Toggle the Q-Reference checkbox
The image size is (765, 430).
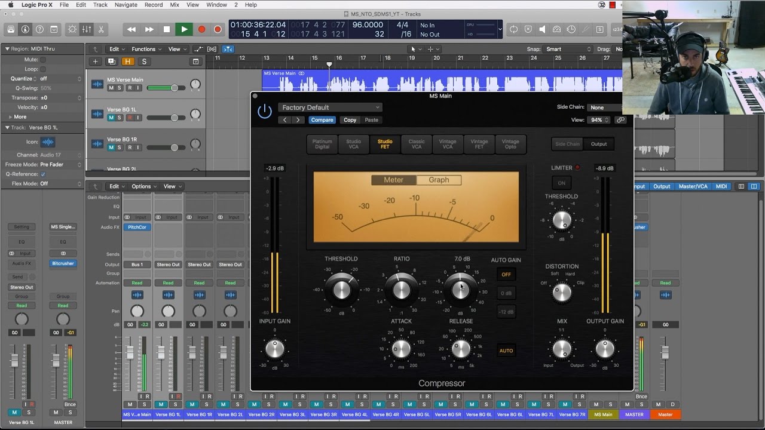click(43, 174)
